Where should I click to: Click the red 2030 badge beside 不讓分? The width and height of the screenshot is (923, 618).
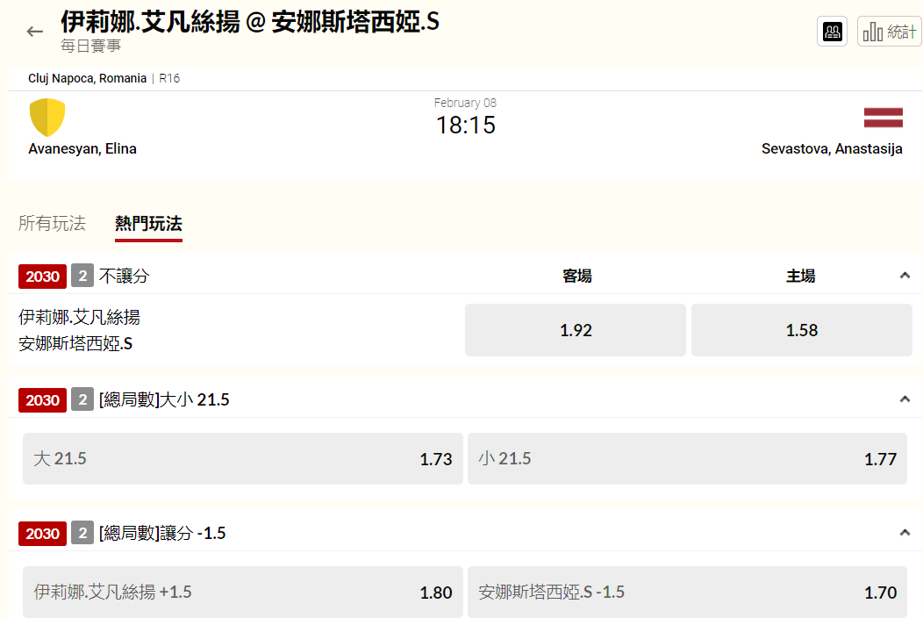click(42, 277)
